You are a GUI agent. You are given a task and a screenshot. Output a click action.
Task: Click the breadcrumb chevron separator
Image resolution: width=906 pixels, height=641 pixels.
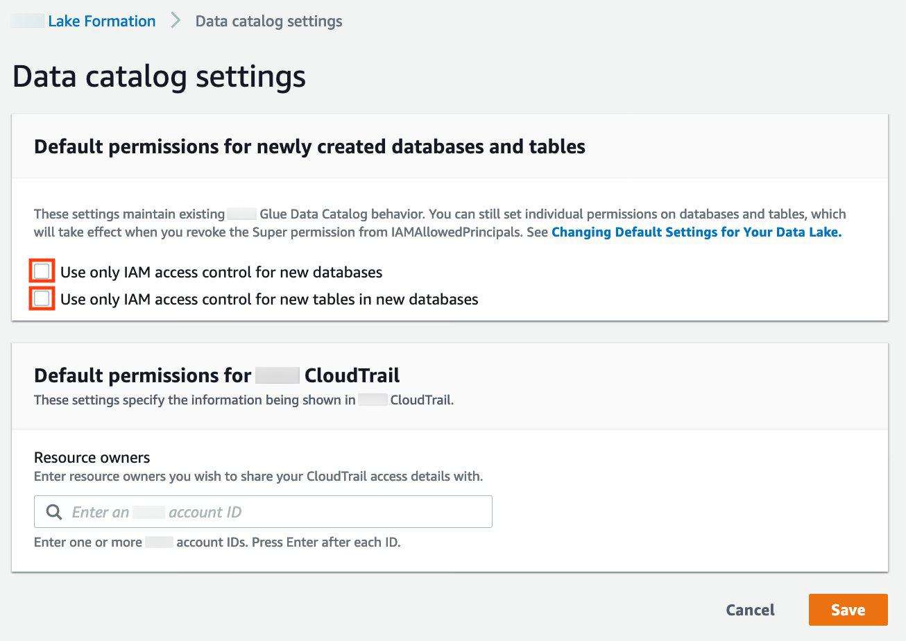(x=176, y=22)
